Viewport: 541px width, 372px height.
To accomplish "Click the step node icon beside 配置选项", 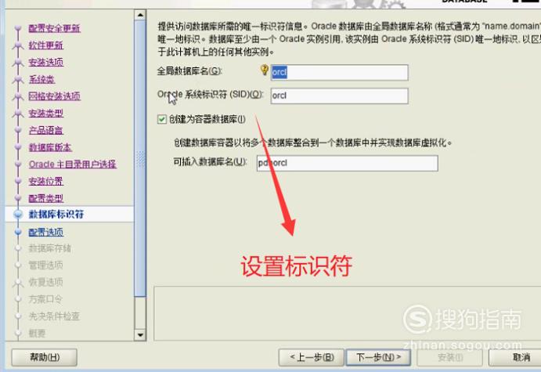I will coord(18,232).
